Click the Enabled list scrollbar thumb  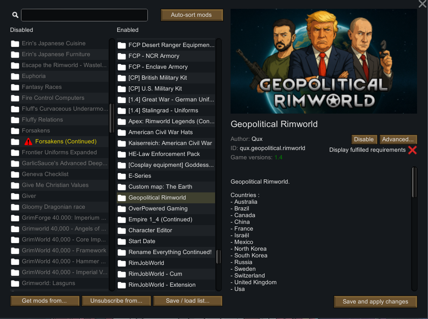point(218,257)
